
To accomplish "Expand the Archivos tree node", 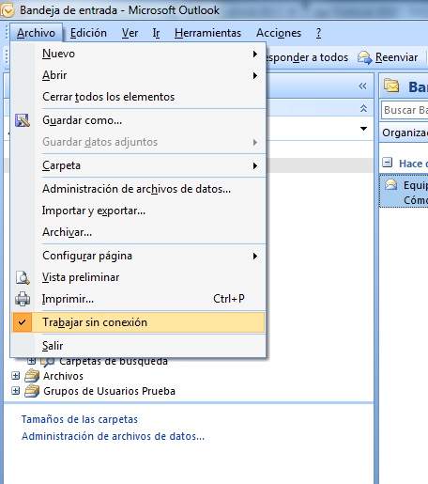I will coord(15,375).
